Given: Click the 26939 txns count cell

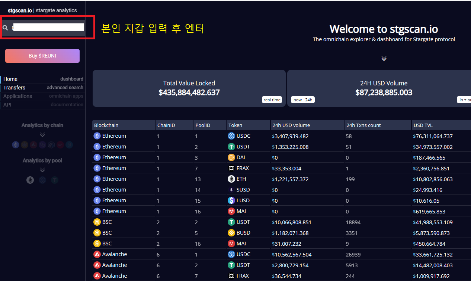Looking at the screenshot, I should pos(353,255).
